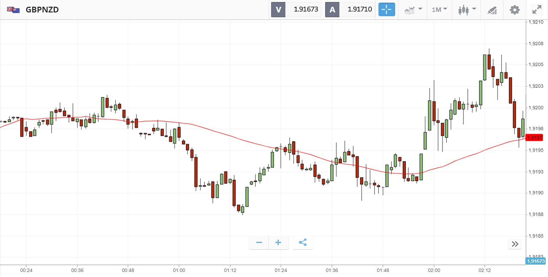Click the GBPNZD symbol name
The image size is (548, 277).
[x=42, y=10]
